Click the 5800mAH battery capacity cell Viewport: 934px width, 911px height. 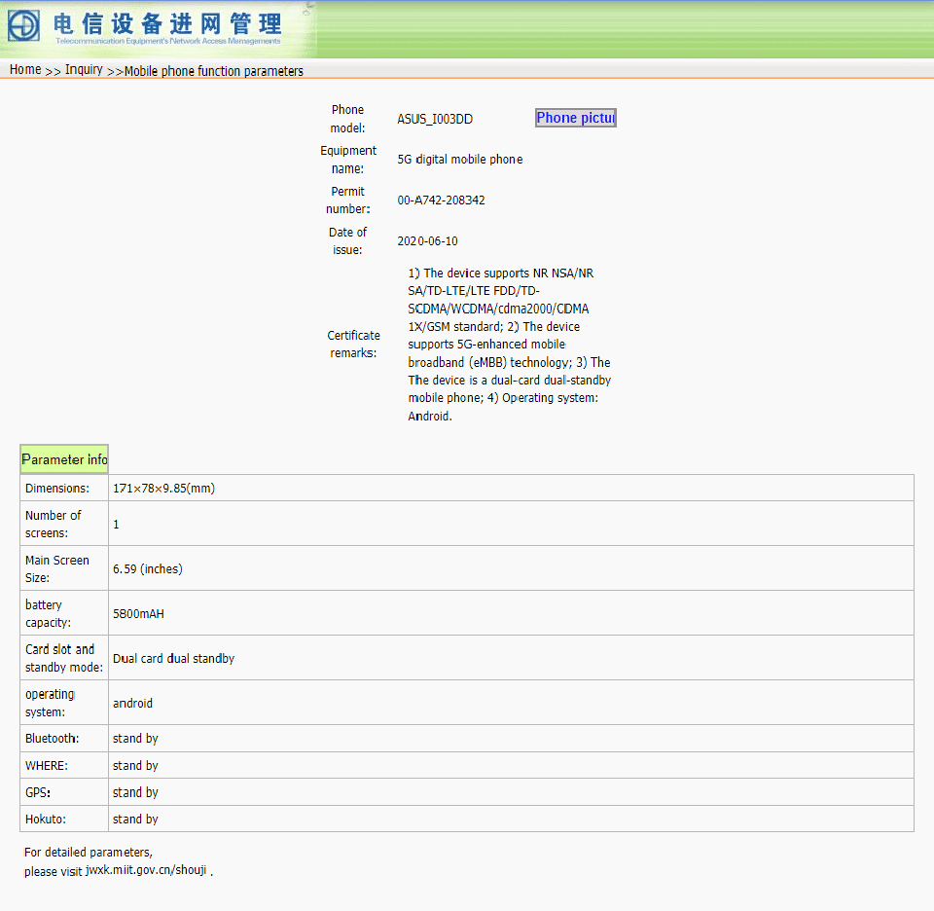click(511, 614)
